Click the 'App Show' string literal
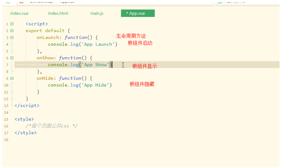The width and height of the screenshot is (282, 168). 95,65
